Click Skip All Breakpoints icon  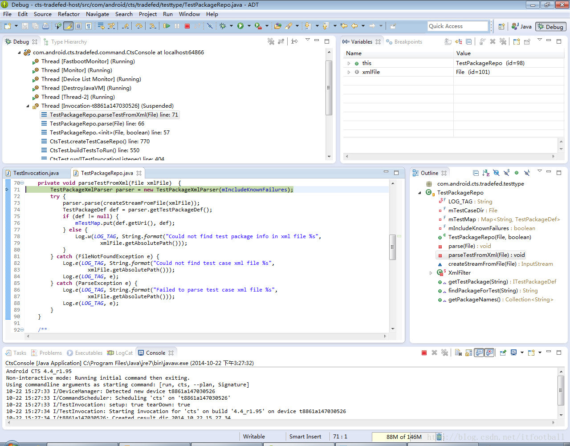pos(210,26)
